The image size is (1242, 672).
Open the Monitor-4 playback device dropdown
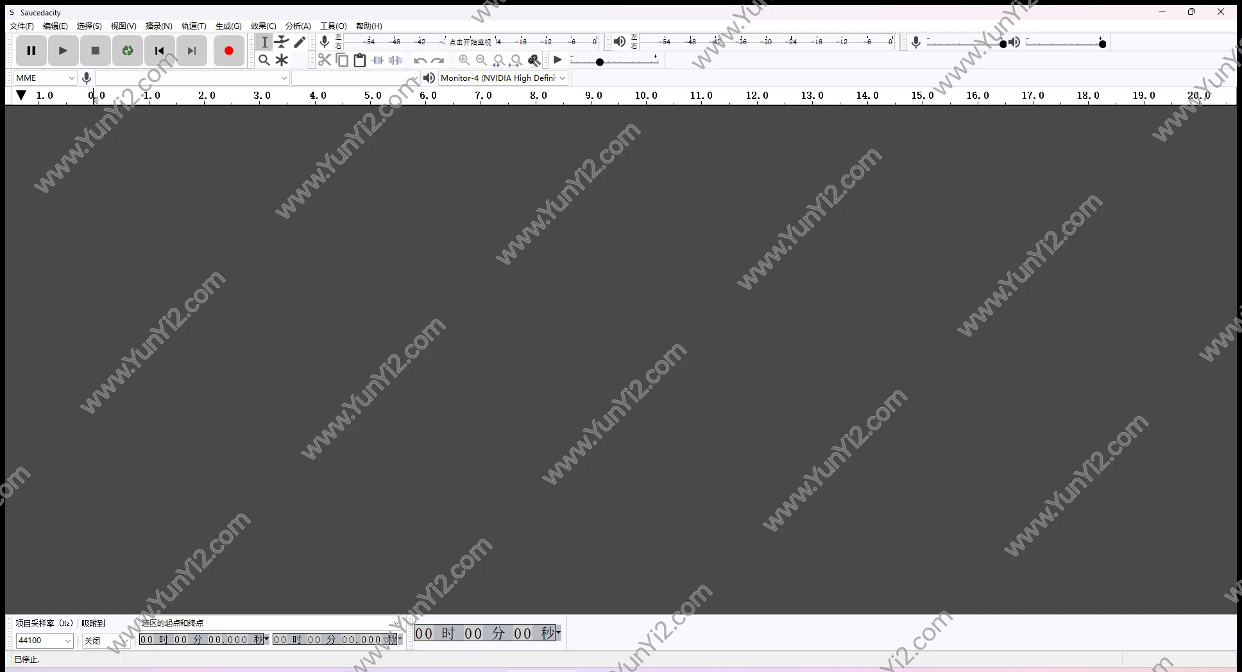coord(503,78)
